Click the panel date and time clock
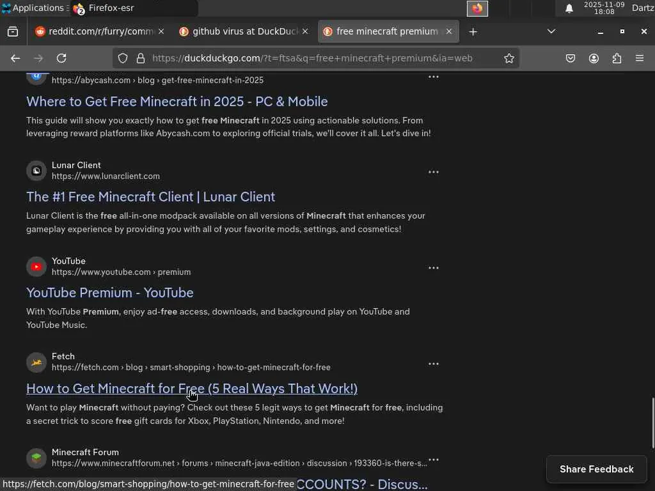655x491 pixels. coord(604,8)
